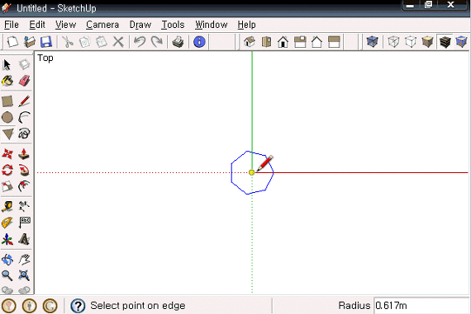
Task: Select the arrow Select tool
Action: [x=7, y=65]
